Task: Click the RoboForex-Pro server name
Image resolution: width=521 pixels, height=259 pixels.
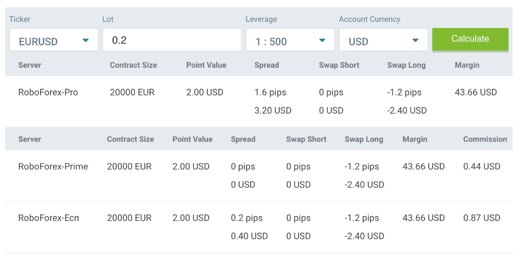Action: click(48, 92)
